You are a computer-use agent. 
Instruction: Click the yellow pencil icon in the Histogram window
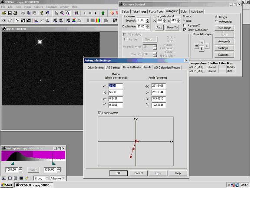pyautogui.click(x=26, y=178)
